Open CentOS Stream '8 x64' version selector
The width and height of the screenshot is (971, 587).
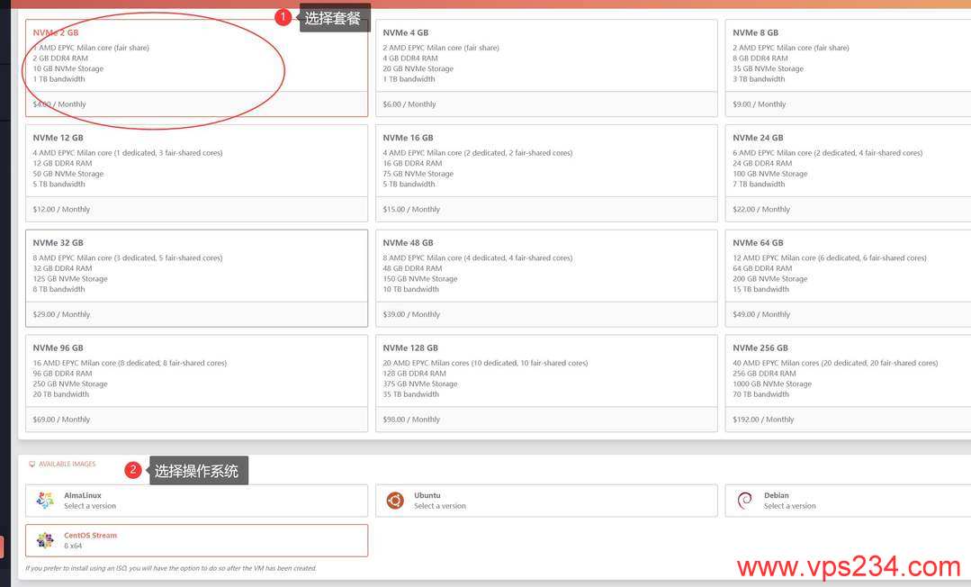click(x=72, y=546)
